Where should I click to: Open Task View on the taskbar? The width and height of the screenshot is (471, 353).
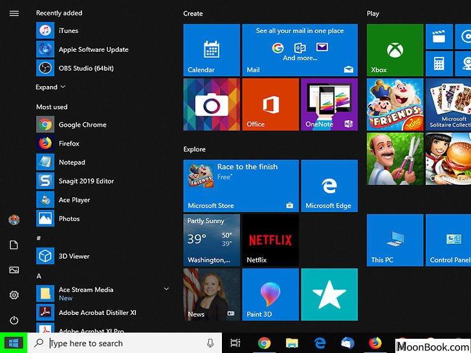235,343
